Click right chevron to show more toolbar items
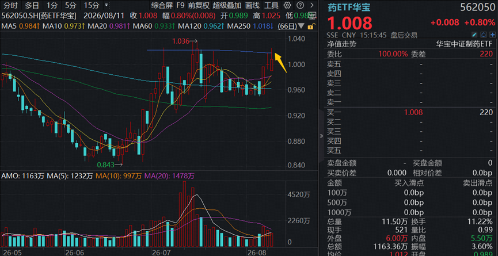This screenshot has height=256, width=498. pyautogui.click(x=313, y=5)
